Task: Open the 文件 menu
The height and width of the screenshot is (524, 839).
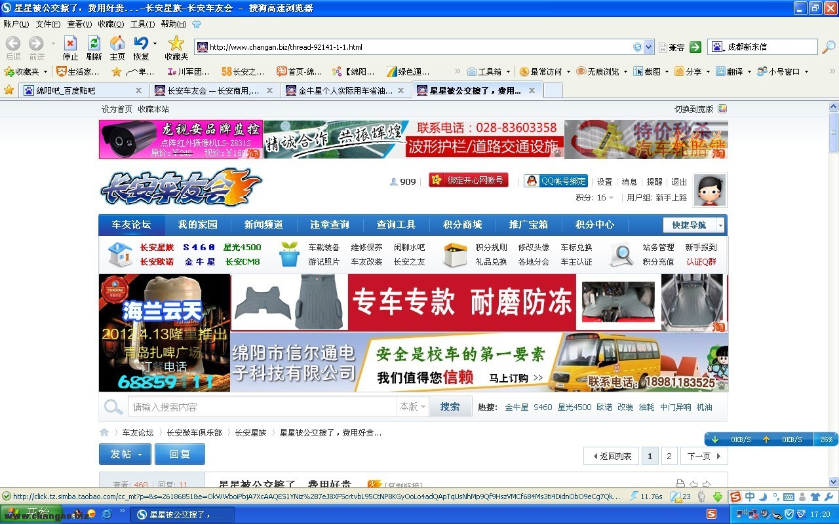Action: 48,24
